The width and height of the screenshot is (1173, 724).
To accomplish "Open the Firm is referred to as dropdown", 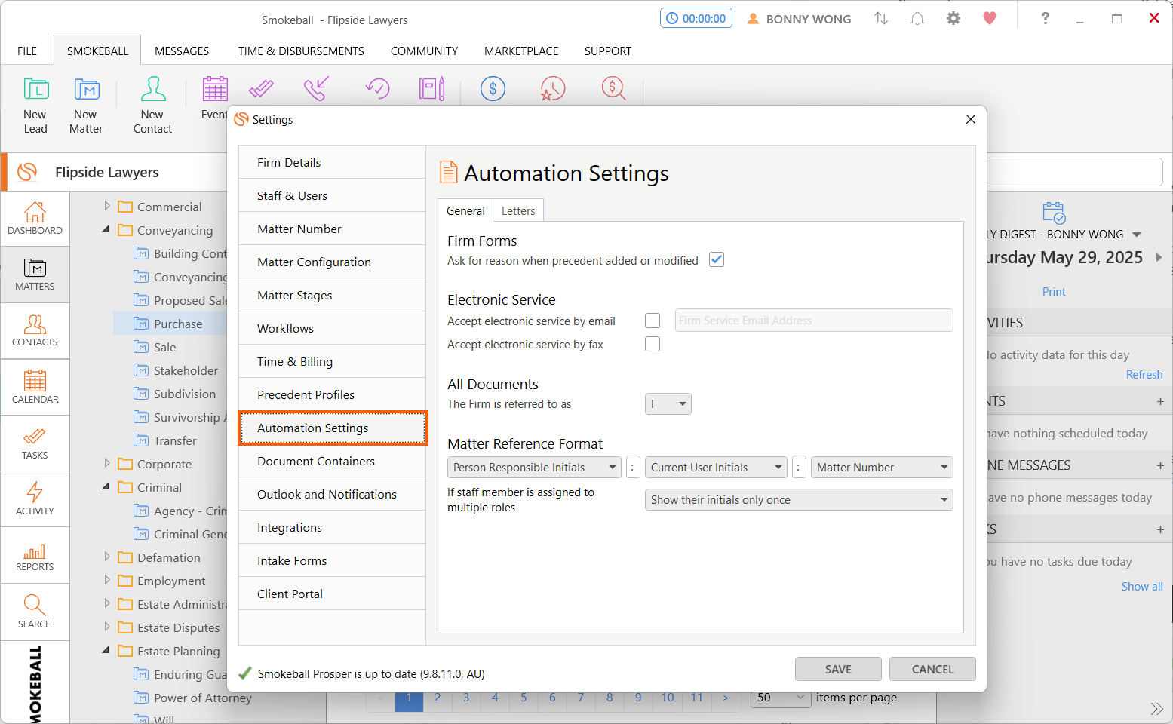I will tap(668, 404).
